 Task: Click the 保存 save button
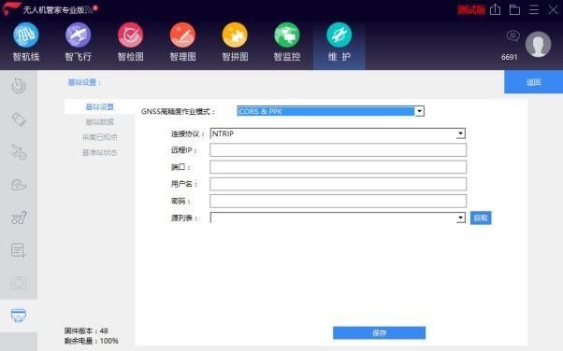click(379, 333)
